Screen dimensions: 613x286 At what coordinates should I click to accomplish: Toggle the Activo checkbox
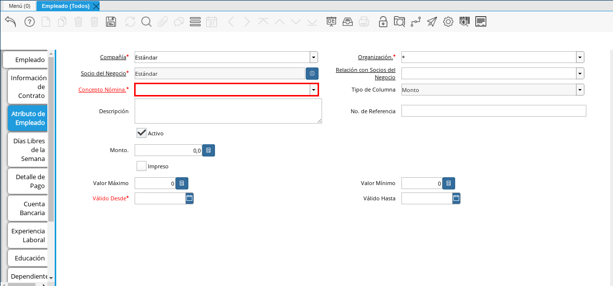[x=142, y=133]
